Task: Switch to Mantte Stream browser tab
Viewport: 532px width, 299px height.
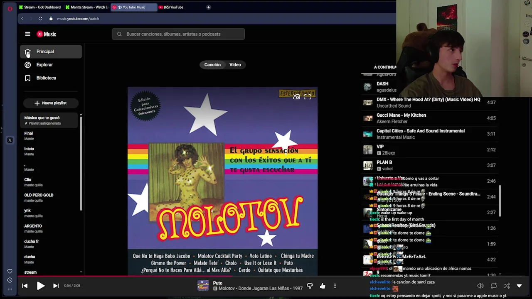Action: (x=87, y=7)
